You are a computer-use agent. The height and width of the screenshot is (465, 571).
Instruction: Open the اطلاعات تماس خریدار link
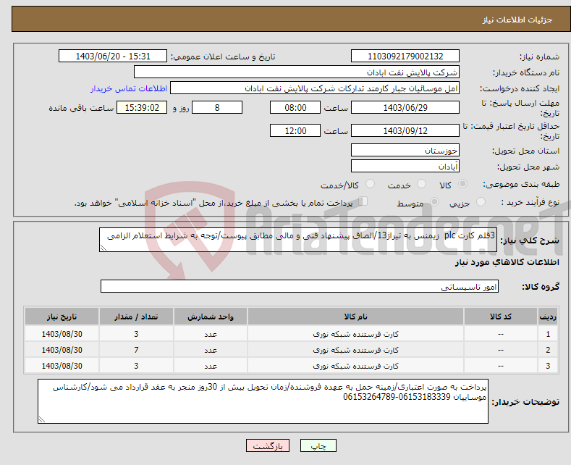[x=129, y=88]
